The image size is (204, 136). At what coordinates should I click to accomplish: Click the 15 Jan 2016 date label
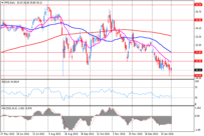[167, 134]
